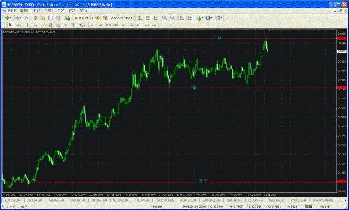Viewport: 349px width, 210px height.
Task: Open the Indicators list icon
Action: (199, 18)
